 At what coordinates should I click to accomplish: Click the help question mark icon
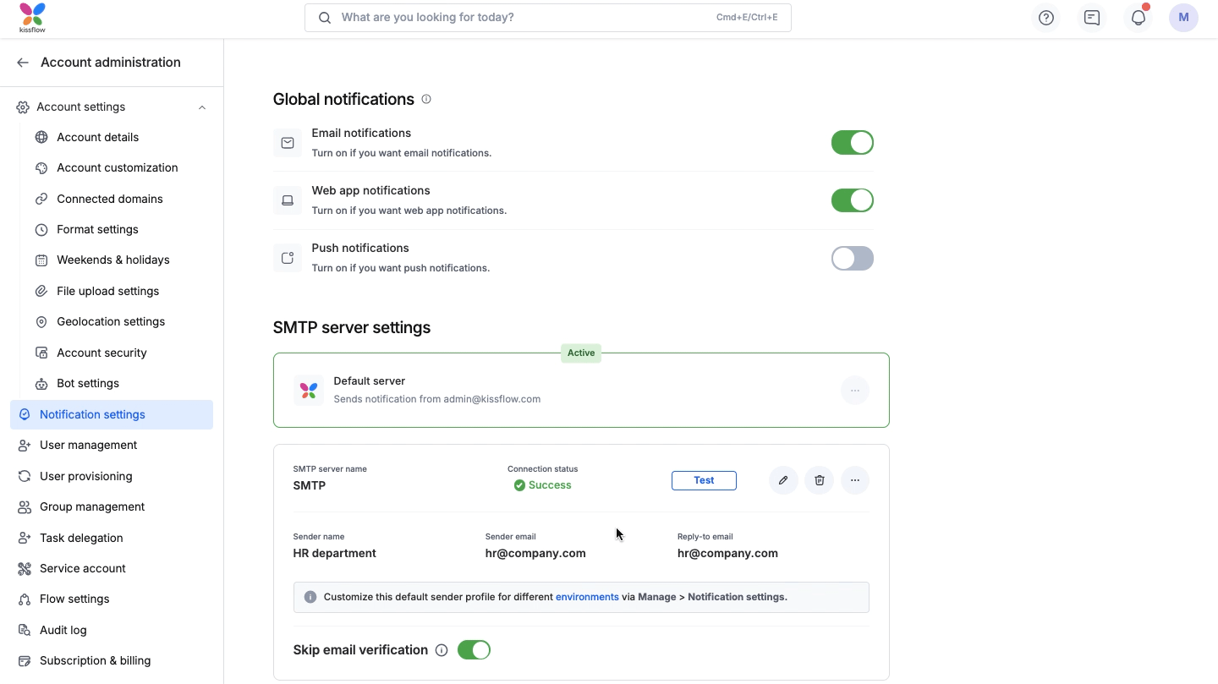[1046, 18]
